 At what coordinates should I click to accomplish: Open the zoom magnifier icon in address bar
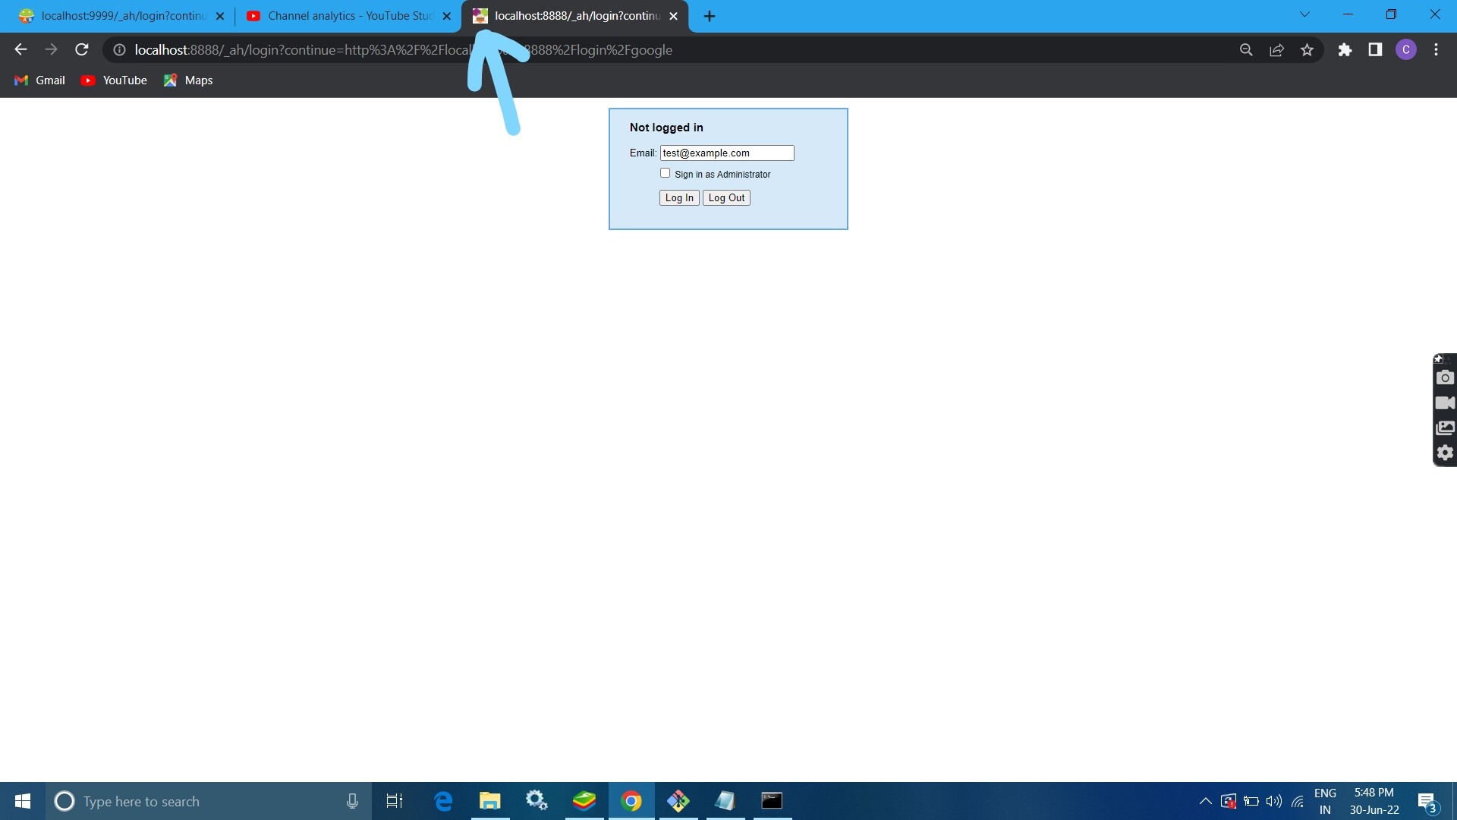coord(1246,50)
